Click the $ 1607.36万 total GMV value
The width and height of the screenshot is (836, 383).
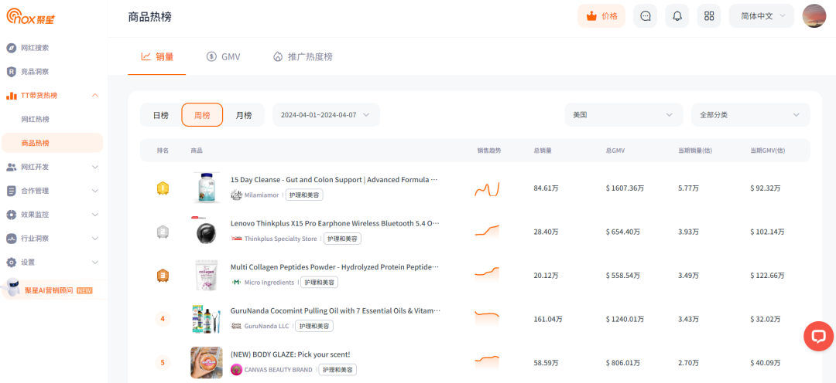point(625,188)
